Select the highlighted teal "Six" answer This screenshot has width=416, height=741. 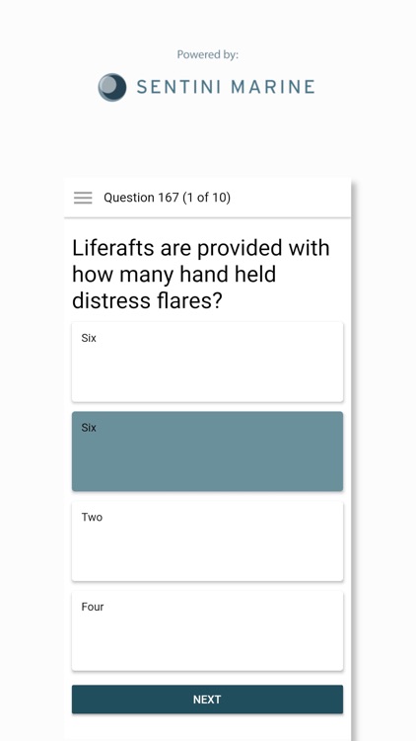pyautogui.click(x=208, y=452)
